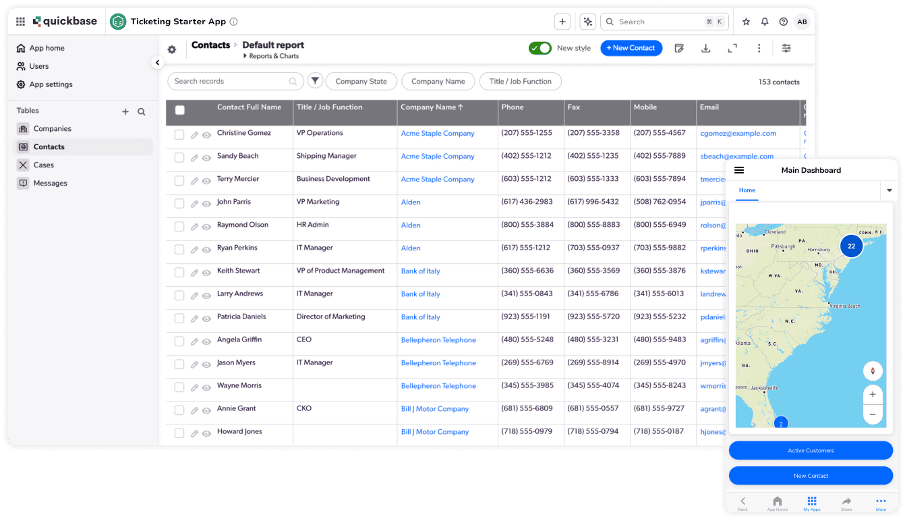Click Active Customers button on dashboard
905x519 pixels.
click(x=811, y=450)
